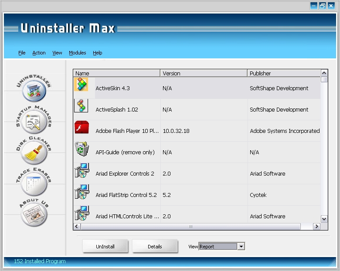The height and width of the screenshot is (271, 340).
Task: Sort list by Name column header
Action: 117,73
